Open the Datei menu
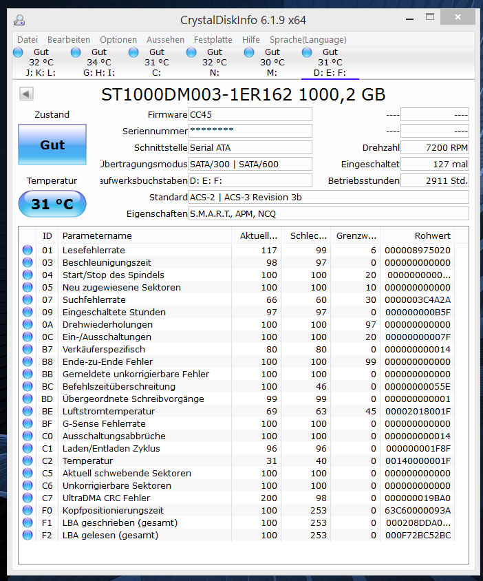 (28, 40)
